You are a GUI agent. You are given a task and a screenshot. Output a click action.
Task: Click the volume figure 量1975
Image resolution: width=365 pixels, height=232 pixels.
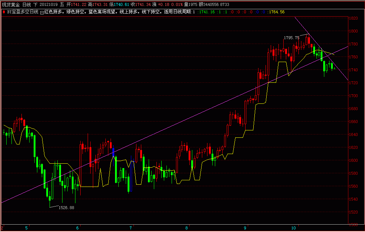click(190, 4)
